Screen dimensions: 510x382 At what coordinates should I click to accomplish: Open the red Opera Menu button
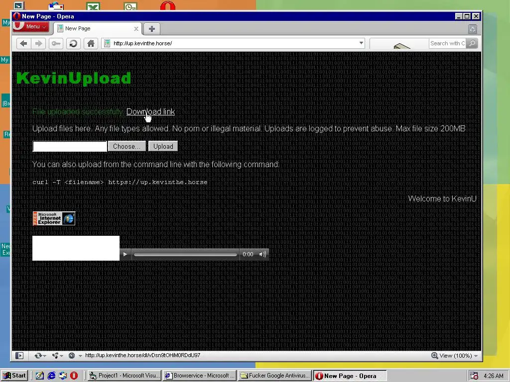point(31,27)
